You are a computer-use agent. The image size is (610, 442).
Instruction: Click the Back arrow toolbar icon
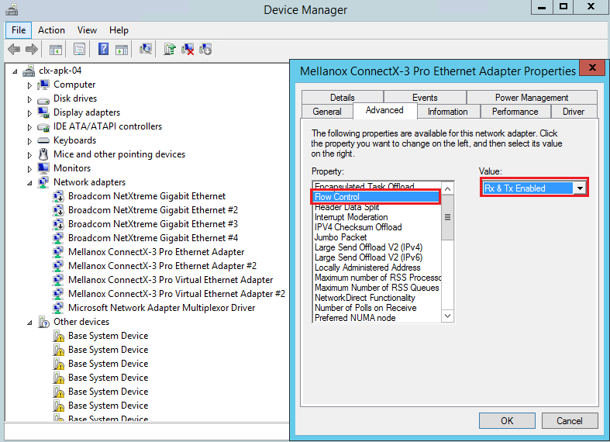[14, 50]
